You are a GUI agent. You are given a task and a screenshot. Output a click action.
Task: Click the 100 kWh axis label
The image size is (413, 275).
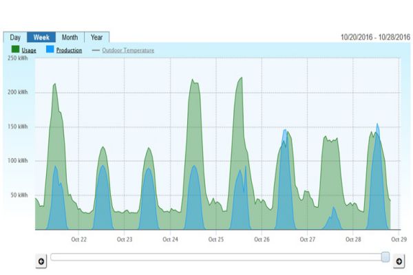(18, 160)
